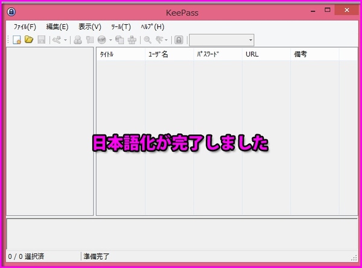The height and width of the screenshot is (268, 362).
Task: Open the ヘルプ(H) menu
Action: (x=153, y=26)
